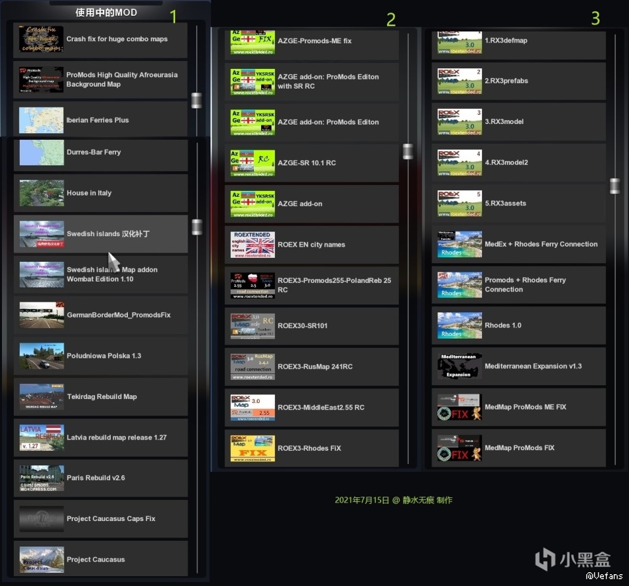Screen dimensions: 629x586
Task: Select the Latvia rebuild map flag icon
Action: [x=42, y=438]
